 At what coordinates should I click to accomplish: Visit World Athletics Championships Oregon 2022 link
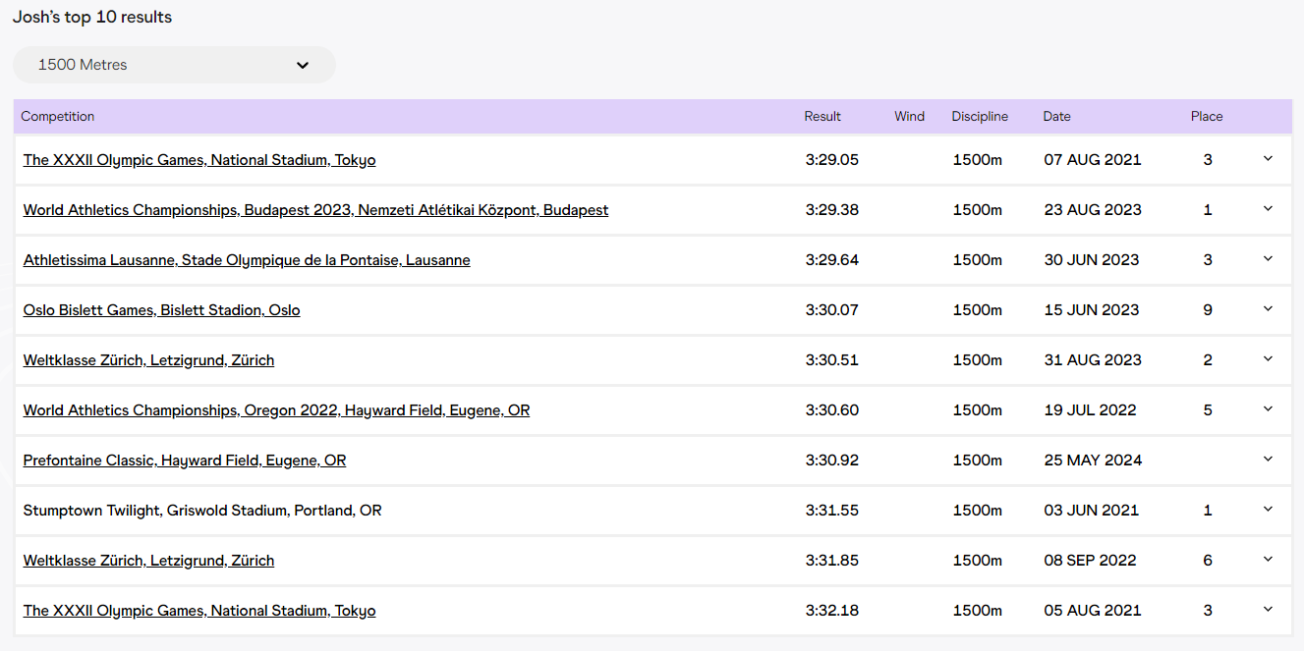point(276,410)
